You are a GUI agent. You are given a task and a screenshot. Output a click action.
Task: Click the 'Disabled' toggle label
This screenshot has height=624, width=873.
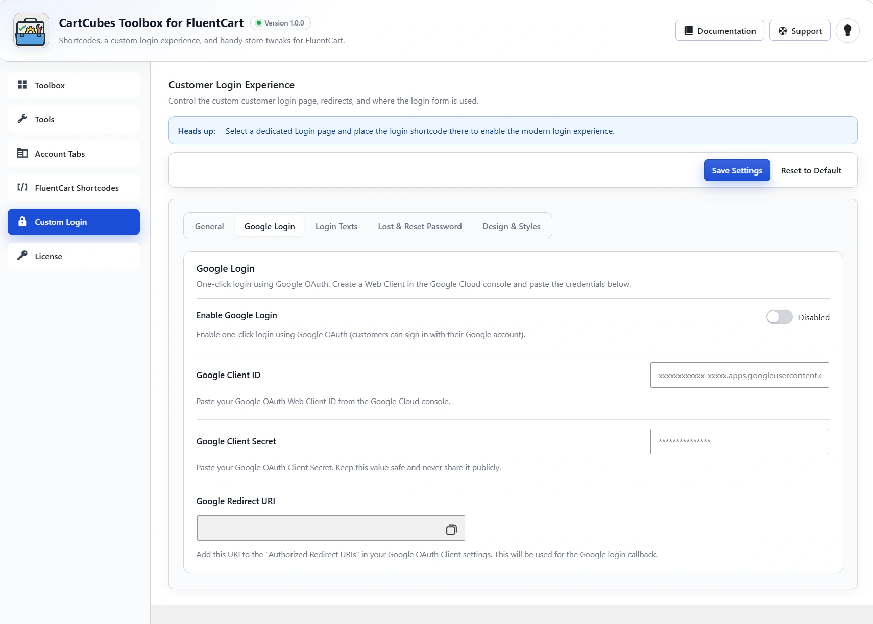(814, 317)
